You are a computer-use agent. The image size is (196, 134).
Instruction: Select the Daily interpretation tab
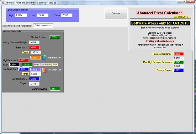point(43,25)
